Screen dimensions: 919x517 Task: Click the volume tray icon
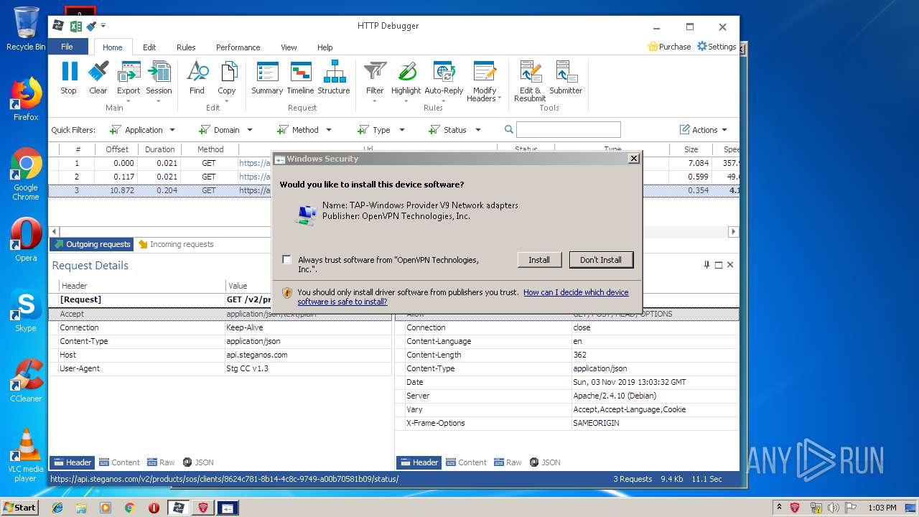pyautogui.click(x=834, y=508)
